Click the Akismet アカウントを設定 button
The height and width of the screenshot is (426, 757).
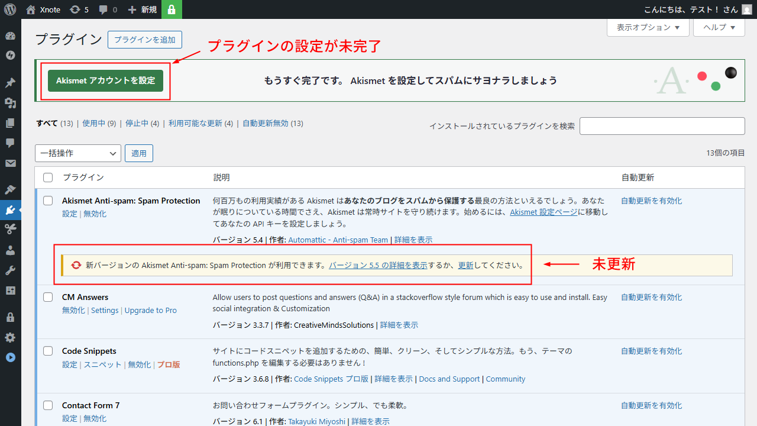(105, 80)
